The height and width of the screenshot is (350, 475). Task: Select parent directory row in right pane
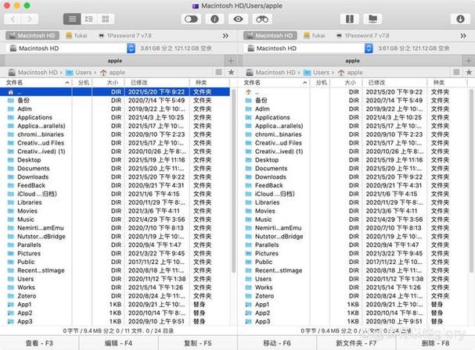tap(354, 92)
